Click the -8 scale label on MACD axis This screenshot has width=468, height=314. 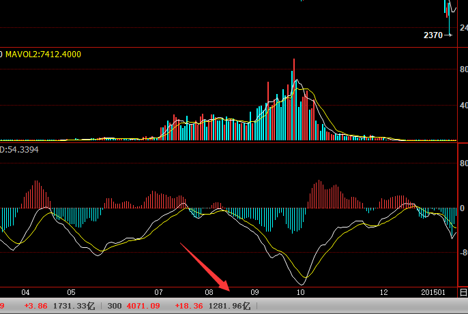(x=463, y=252)
